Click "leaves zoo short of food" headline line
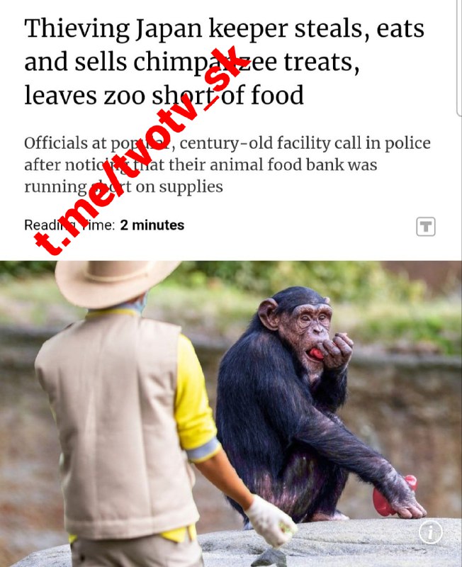Screen dimensions: 462x567 point(164,95)
